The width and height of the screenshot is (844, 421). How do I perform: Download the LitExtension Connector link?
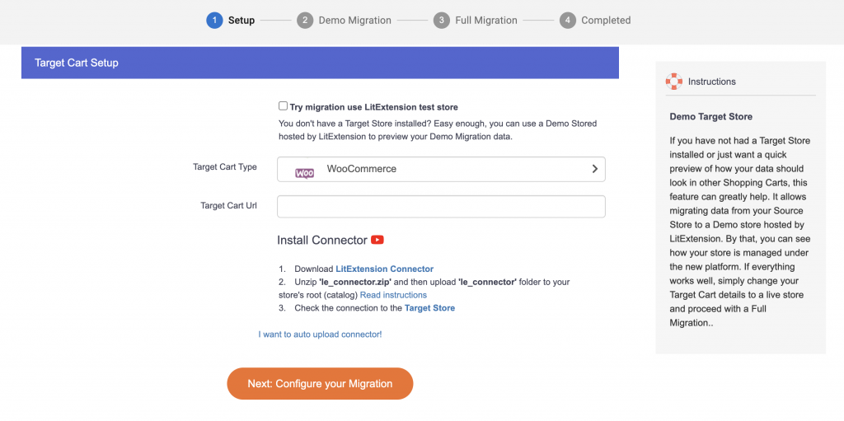[x=384, y=269]
